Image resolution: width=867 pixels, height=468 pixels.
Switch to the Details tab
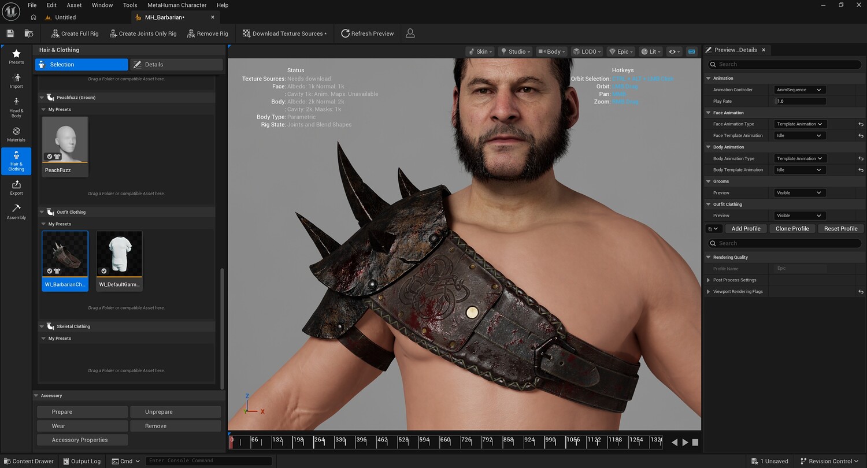pos(176,65)
